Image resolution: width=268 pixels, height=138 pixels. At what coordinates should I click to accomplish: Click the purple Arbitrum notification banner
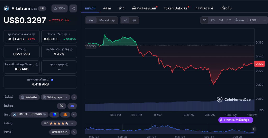[236, 120]
